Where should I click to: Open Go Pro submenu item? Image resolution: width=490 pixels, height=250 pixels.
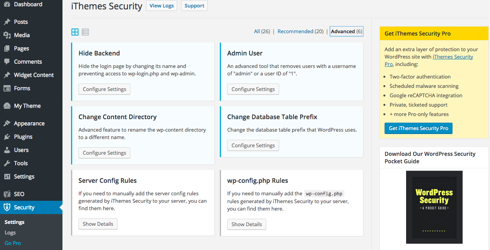tap(13, 243)
